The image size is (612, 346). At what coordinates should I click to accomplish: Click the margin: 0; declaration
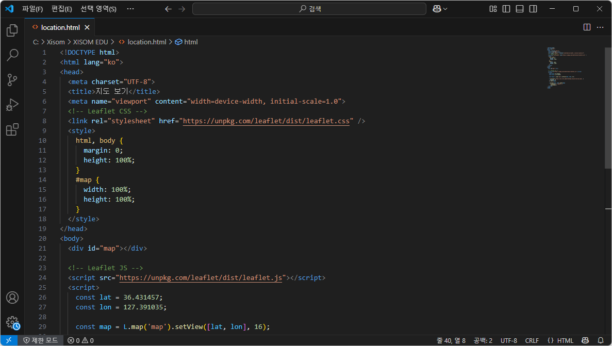point(103,151)
